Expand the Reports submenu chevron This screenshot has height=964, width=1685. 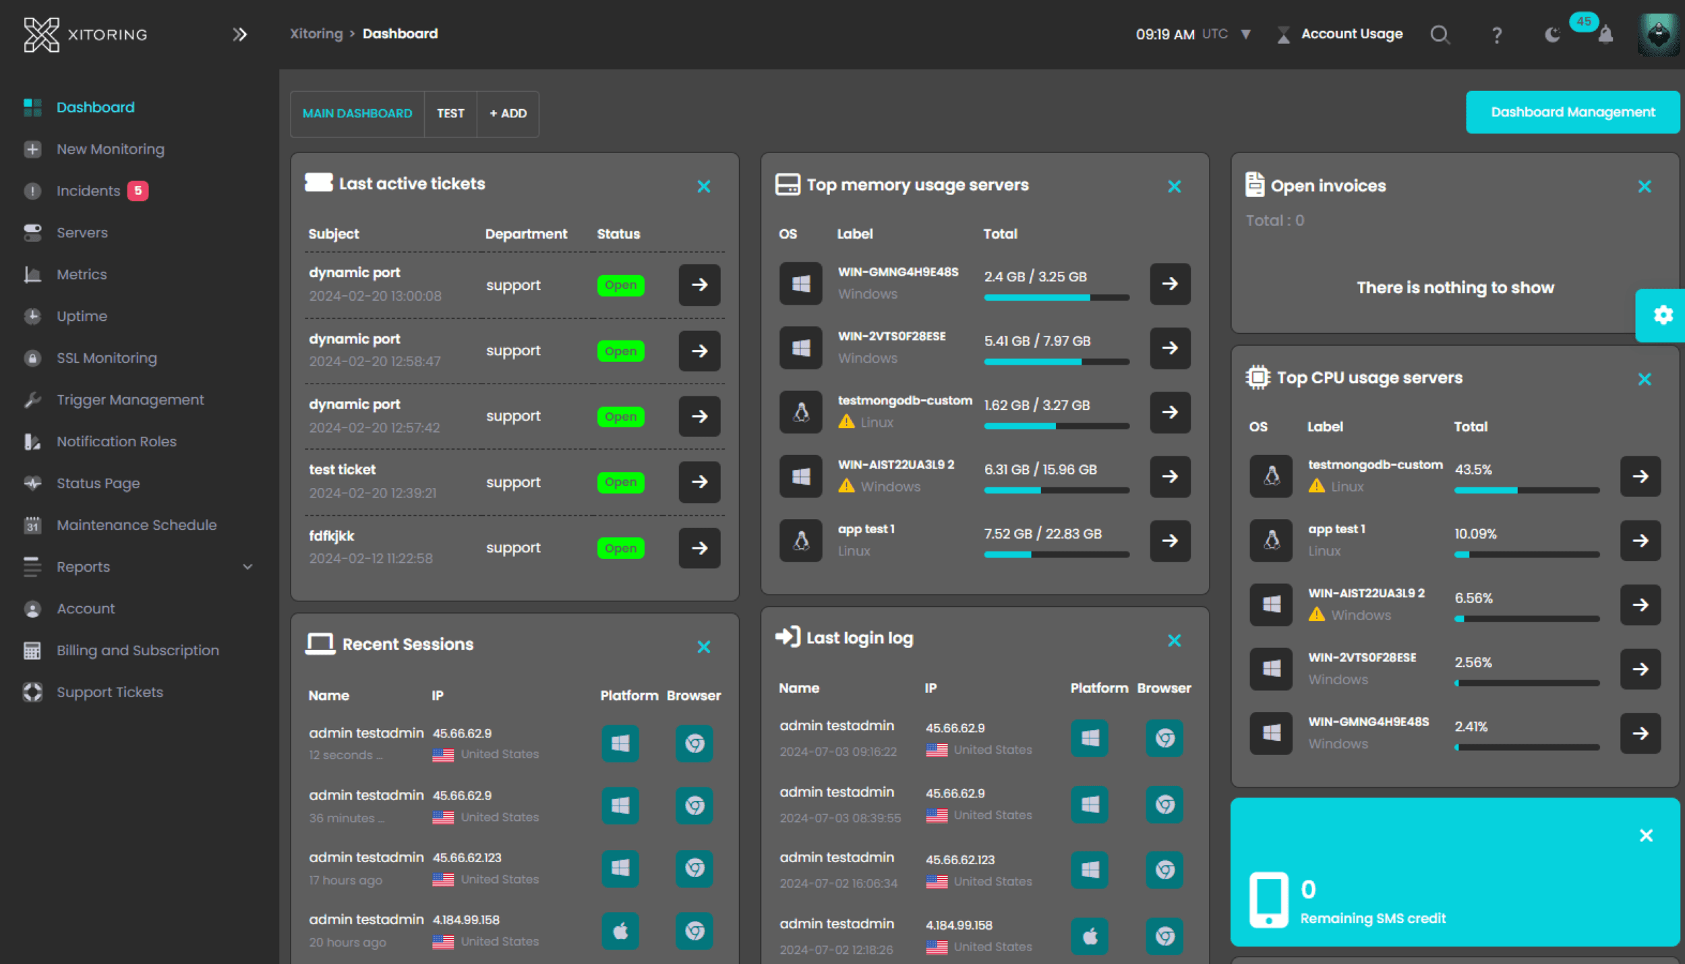[x=247, y=567]
